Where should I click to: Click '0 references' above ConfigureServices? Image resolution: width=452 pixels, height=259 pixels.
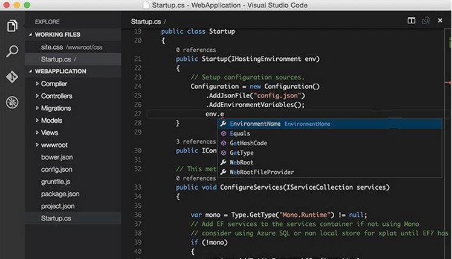click(196, 178)
